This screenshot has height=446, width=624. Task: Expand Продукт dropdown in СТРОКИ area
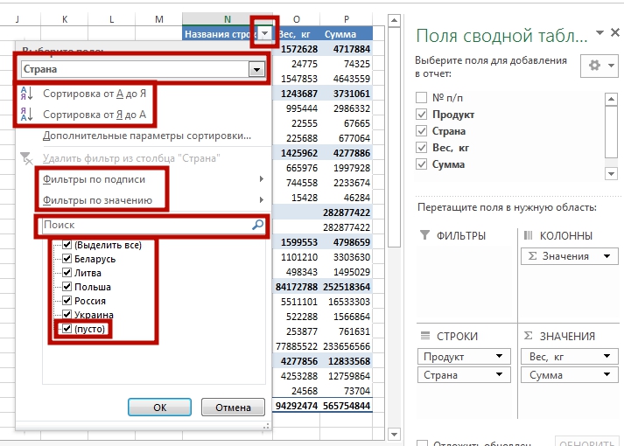coord(500,356)
